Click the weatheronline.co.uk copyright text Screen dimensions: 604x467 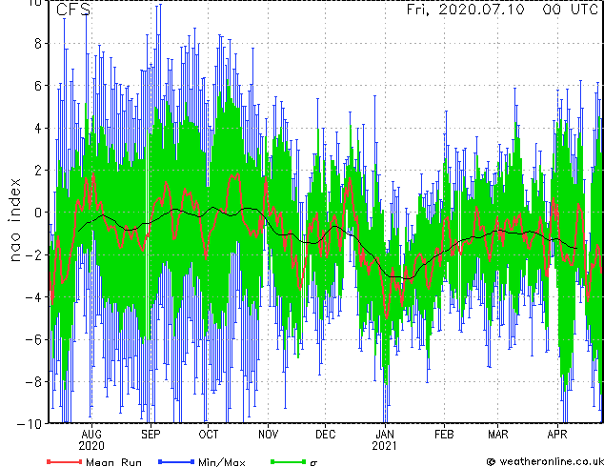(x=545, y=461)
